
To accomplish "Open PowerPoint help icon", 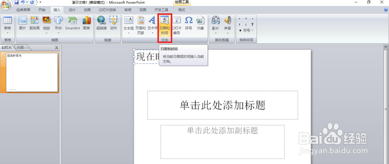I will (385, 10).
